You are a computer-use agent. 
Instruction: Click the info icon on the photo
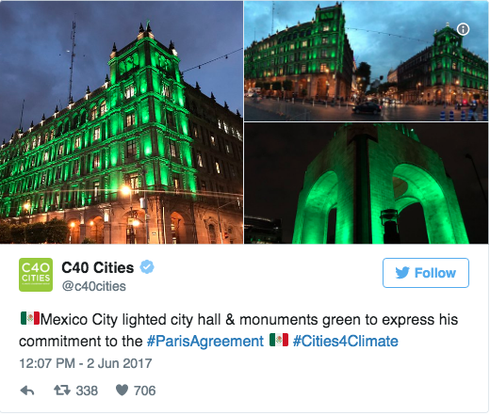(464, 29)
